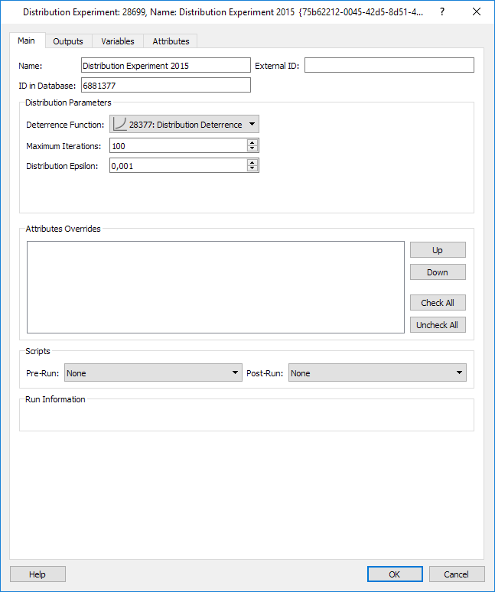
Task: Click the Maximum Iterations value field
Action: [178, 146]
